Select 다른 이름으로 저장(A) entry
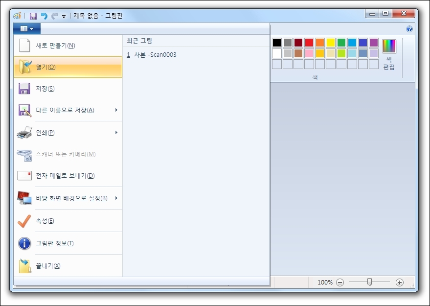The width and height of the screenshot is (430, 306). (x=68, y=110)
